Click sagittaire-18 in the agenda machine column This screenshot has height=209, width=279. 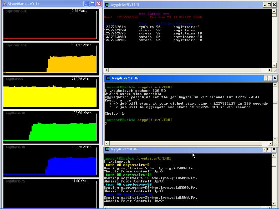[x=188, y=33]
